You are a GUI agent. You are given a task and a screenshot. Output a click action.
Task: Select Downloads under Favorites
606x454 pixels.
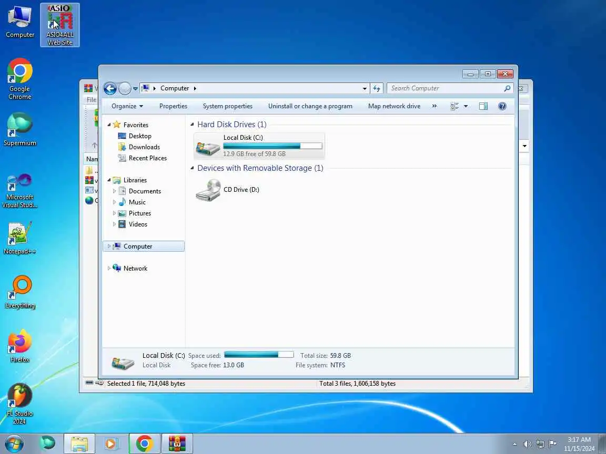coord(144,147)
